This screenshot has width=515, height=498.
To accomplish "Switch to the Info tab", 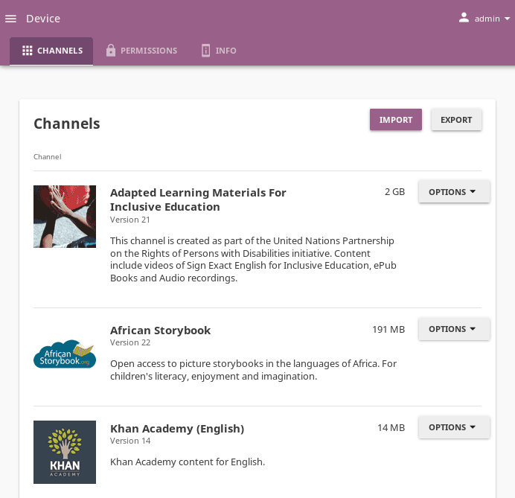I will pos(219,51).
